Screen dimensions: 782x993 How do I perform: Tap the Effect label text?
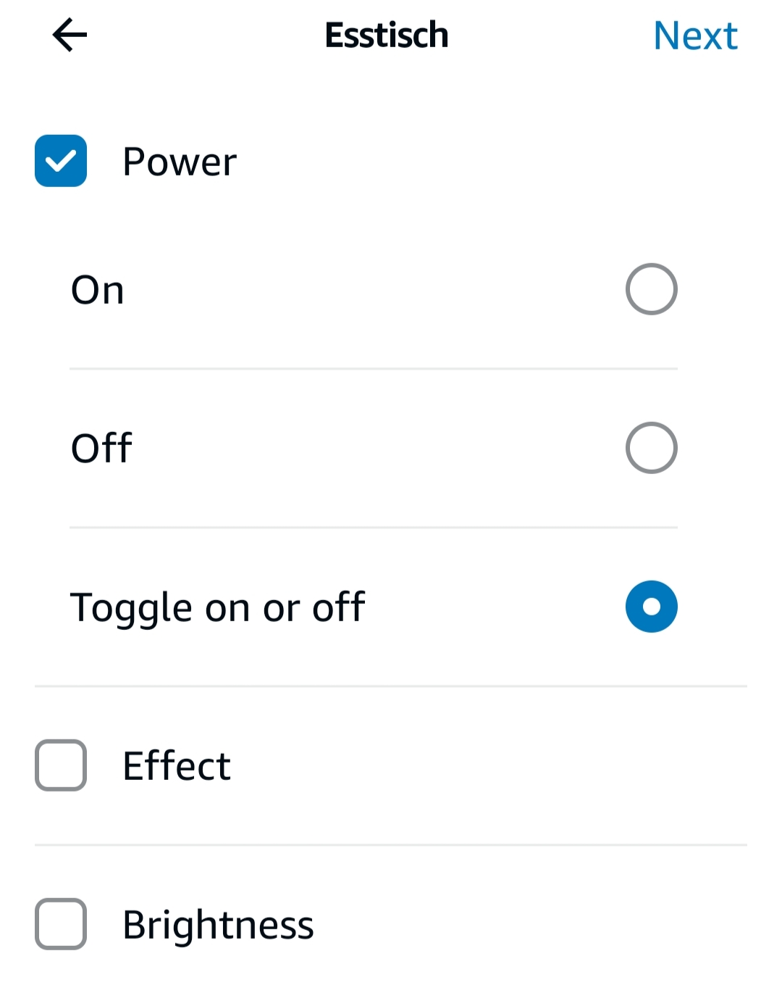(177, 765)
